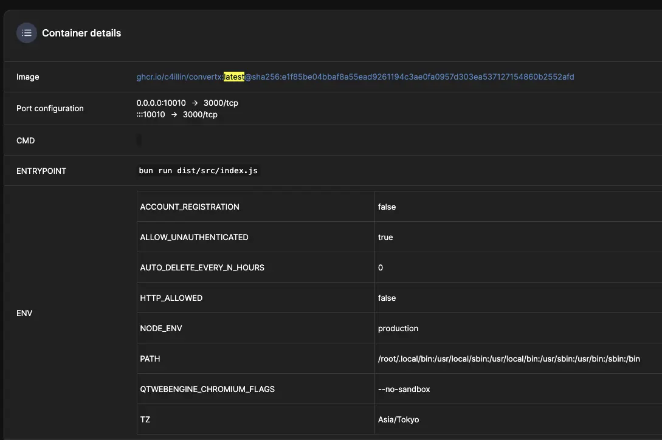Click the false value of HTTP_ALLOWED

tap(387, 298)
